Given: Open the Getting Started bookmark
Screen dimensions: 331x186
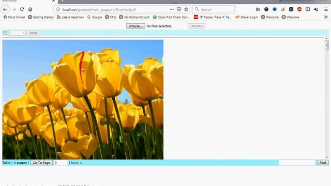Looking at the screenshot, I should (41, 17).
